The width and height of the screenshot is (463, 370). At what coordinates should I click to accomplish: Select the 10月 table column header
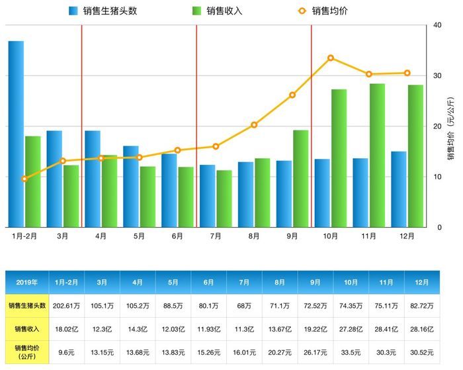(x=351, y=282)
